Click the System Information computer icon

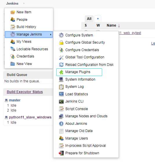click(x=61, y=79)
